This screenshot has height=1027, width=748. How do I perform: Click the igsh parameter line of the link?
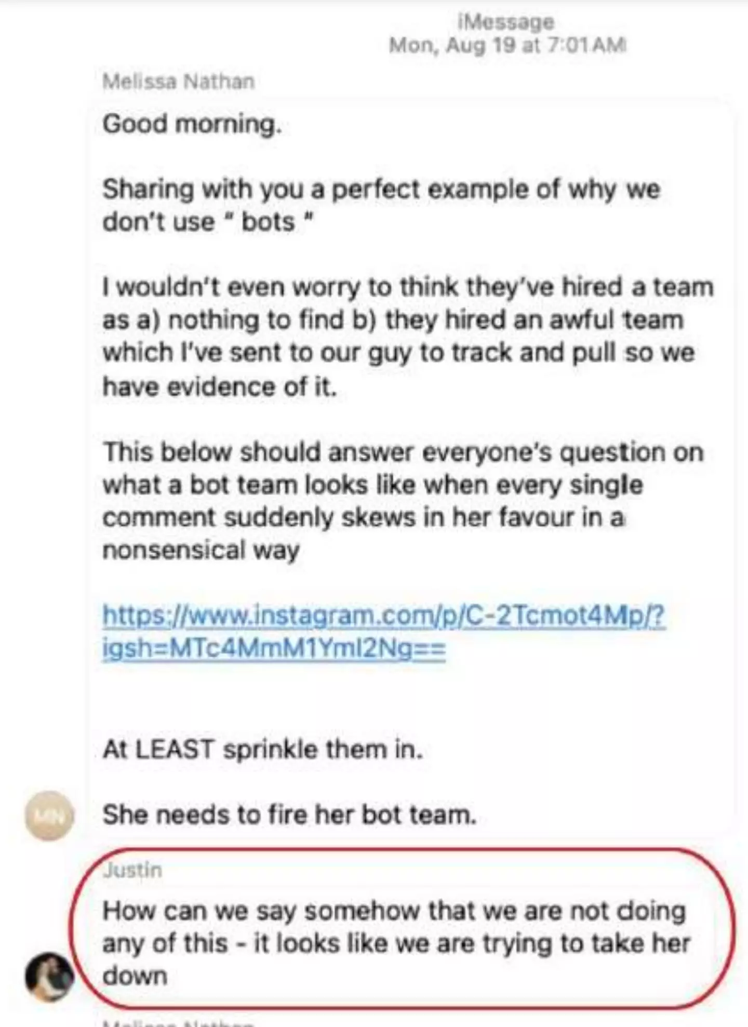[x=274, y=649]
